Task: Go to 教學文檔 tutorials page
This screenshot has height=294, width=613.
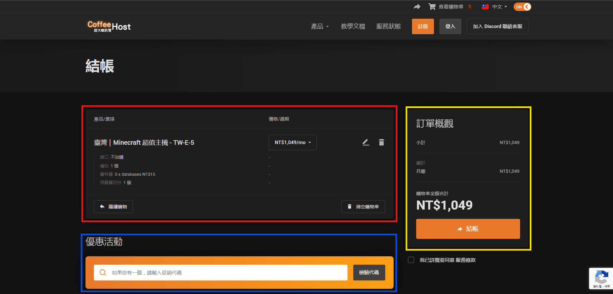Action: pyautogui.click(x=353, y=26)
